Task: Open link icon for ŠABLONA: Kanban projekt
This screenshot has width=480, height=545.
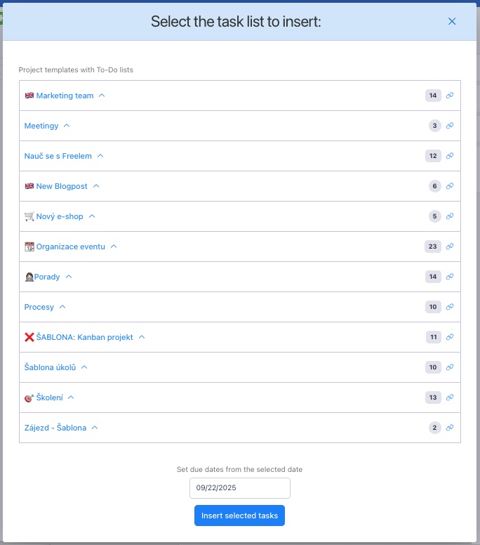Action: tap(450, 337)
